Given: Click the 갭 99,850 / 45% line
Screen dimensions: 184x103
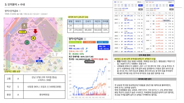Looking at the screenshot, I should 76,54.
